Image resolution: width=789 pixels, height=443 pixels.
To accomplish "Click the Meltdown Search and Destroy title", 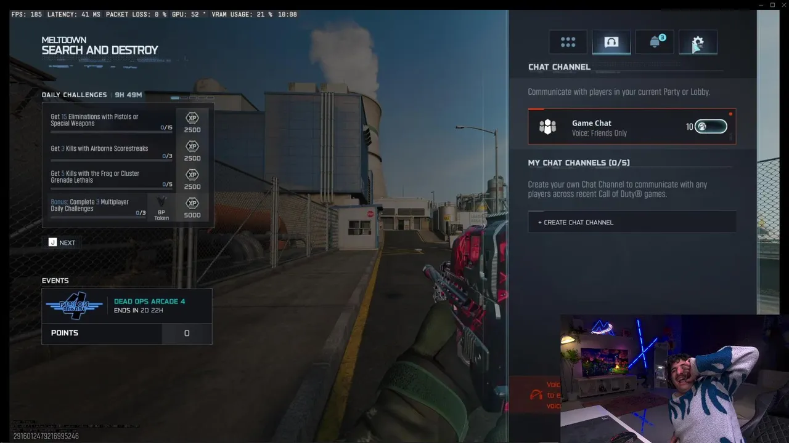I will point(100,46).
